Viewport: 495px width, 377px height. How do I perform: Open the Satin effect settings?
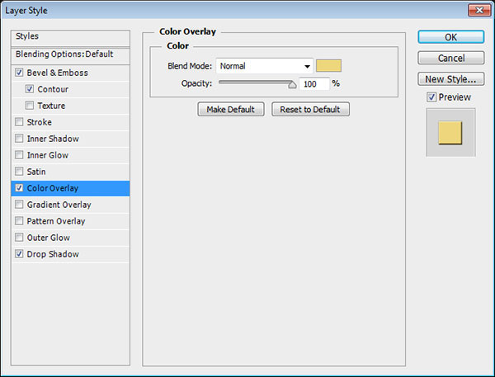click(x=36, y=172)
